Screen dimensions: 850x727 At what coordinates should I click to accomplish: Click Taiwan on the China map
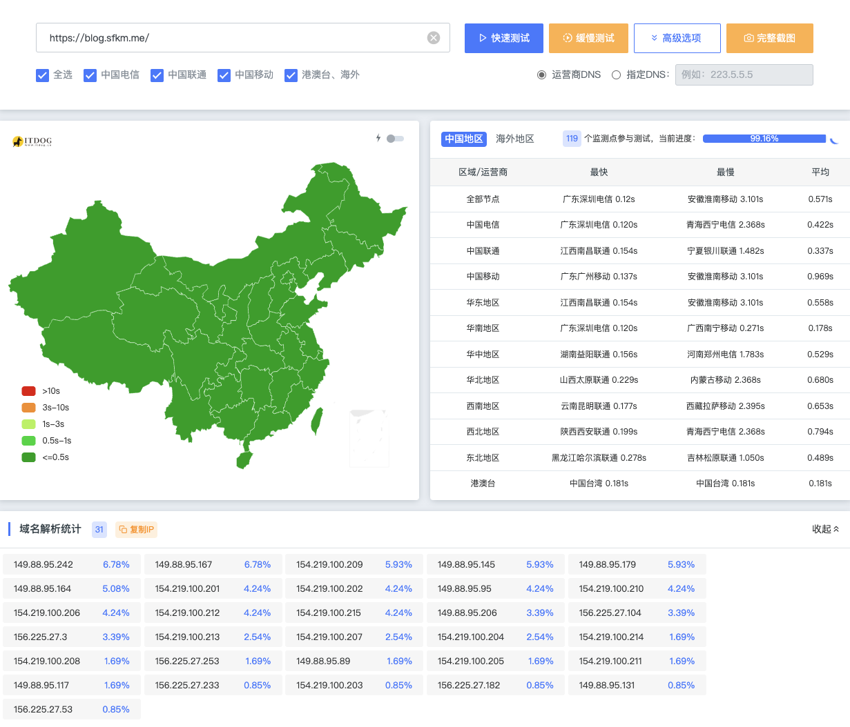pyautogui.click(x=317, y=421)
